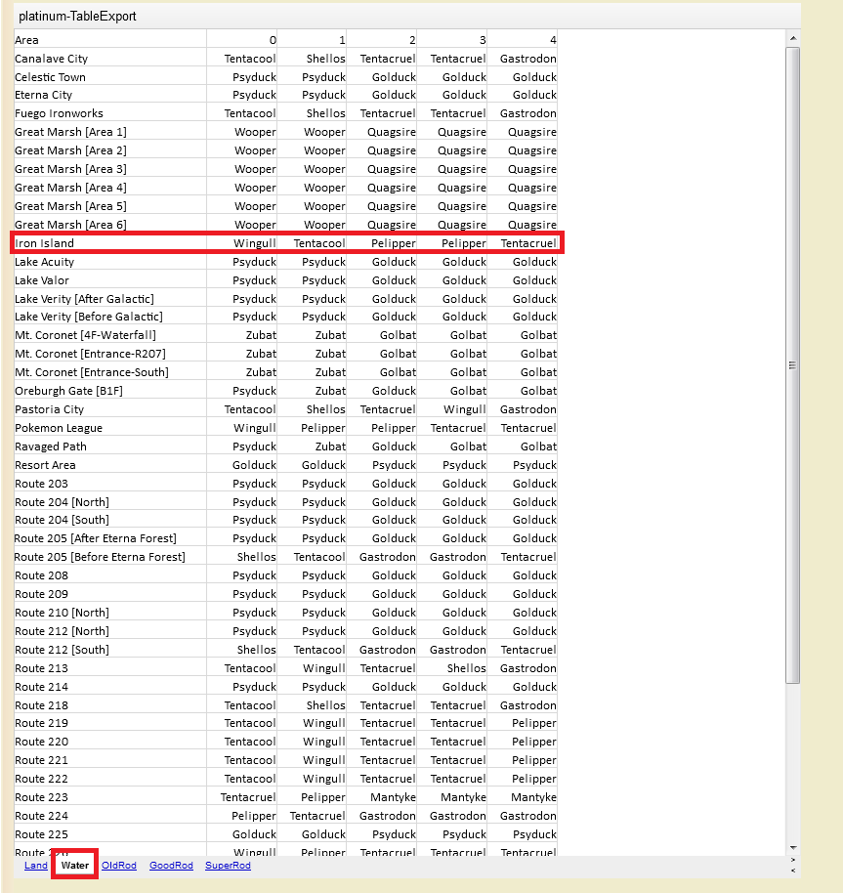Image resolution: width=843 pixels, height=893 pixels.
Task: Select the Fuego Ironworks cell
Action: pyautogui.click(x=109, y=113)
